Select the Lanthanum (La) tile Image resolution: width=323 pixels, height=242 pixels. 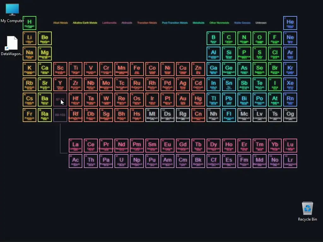click(x=75, y=146)
